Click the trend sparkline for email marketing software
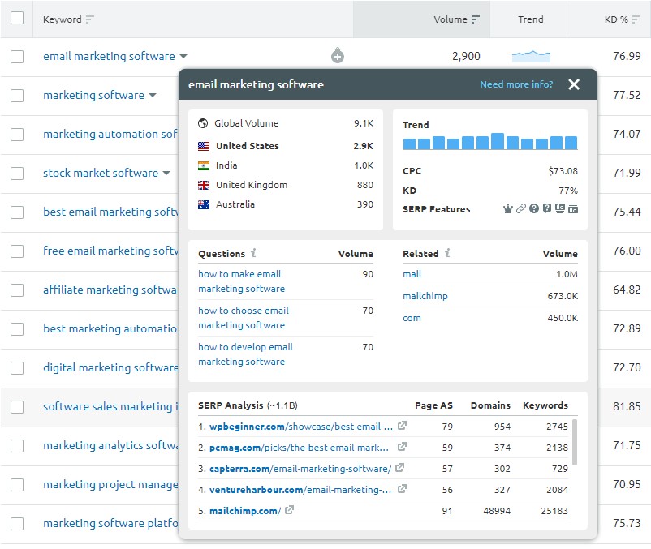The height and width of the screenshot is (549, 651). (x=531, y=56)
